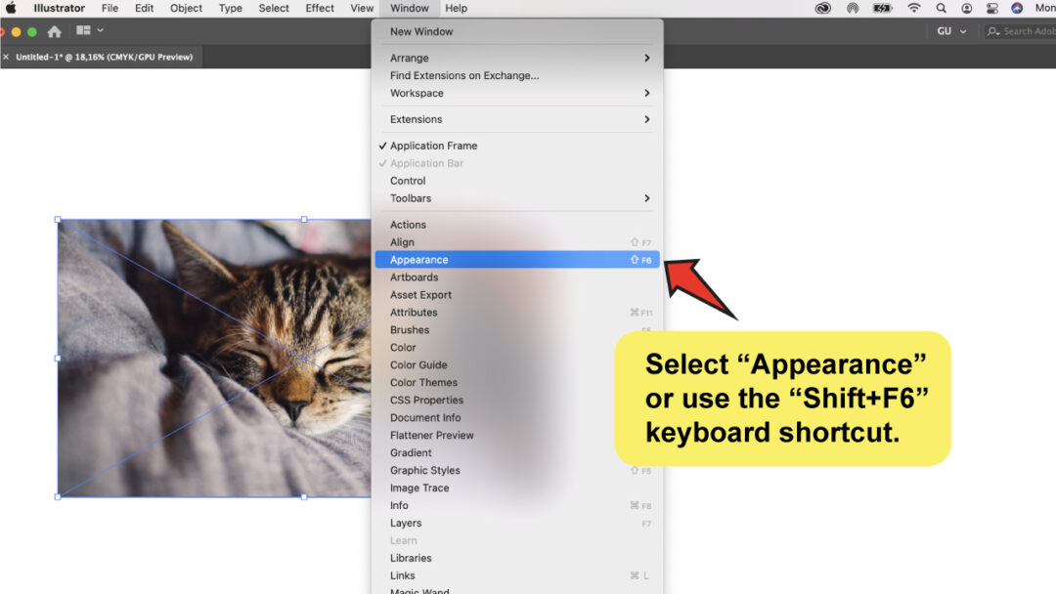Click the Spotlight search icon

(x=941, y=8)
